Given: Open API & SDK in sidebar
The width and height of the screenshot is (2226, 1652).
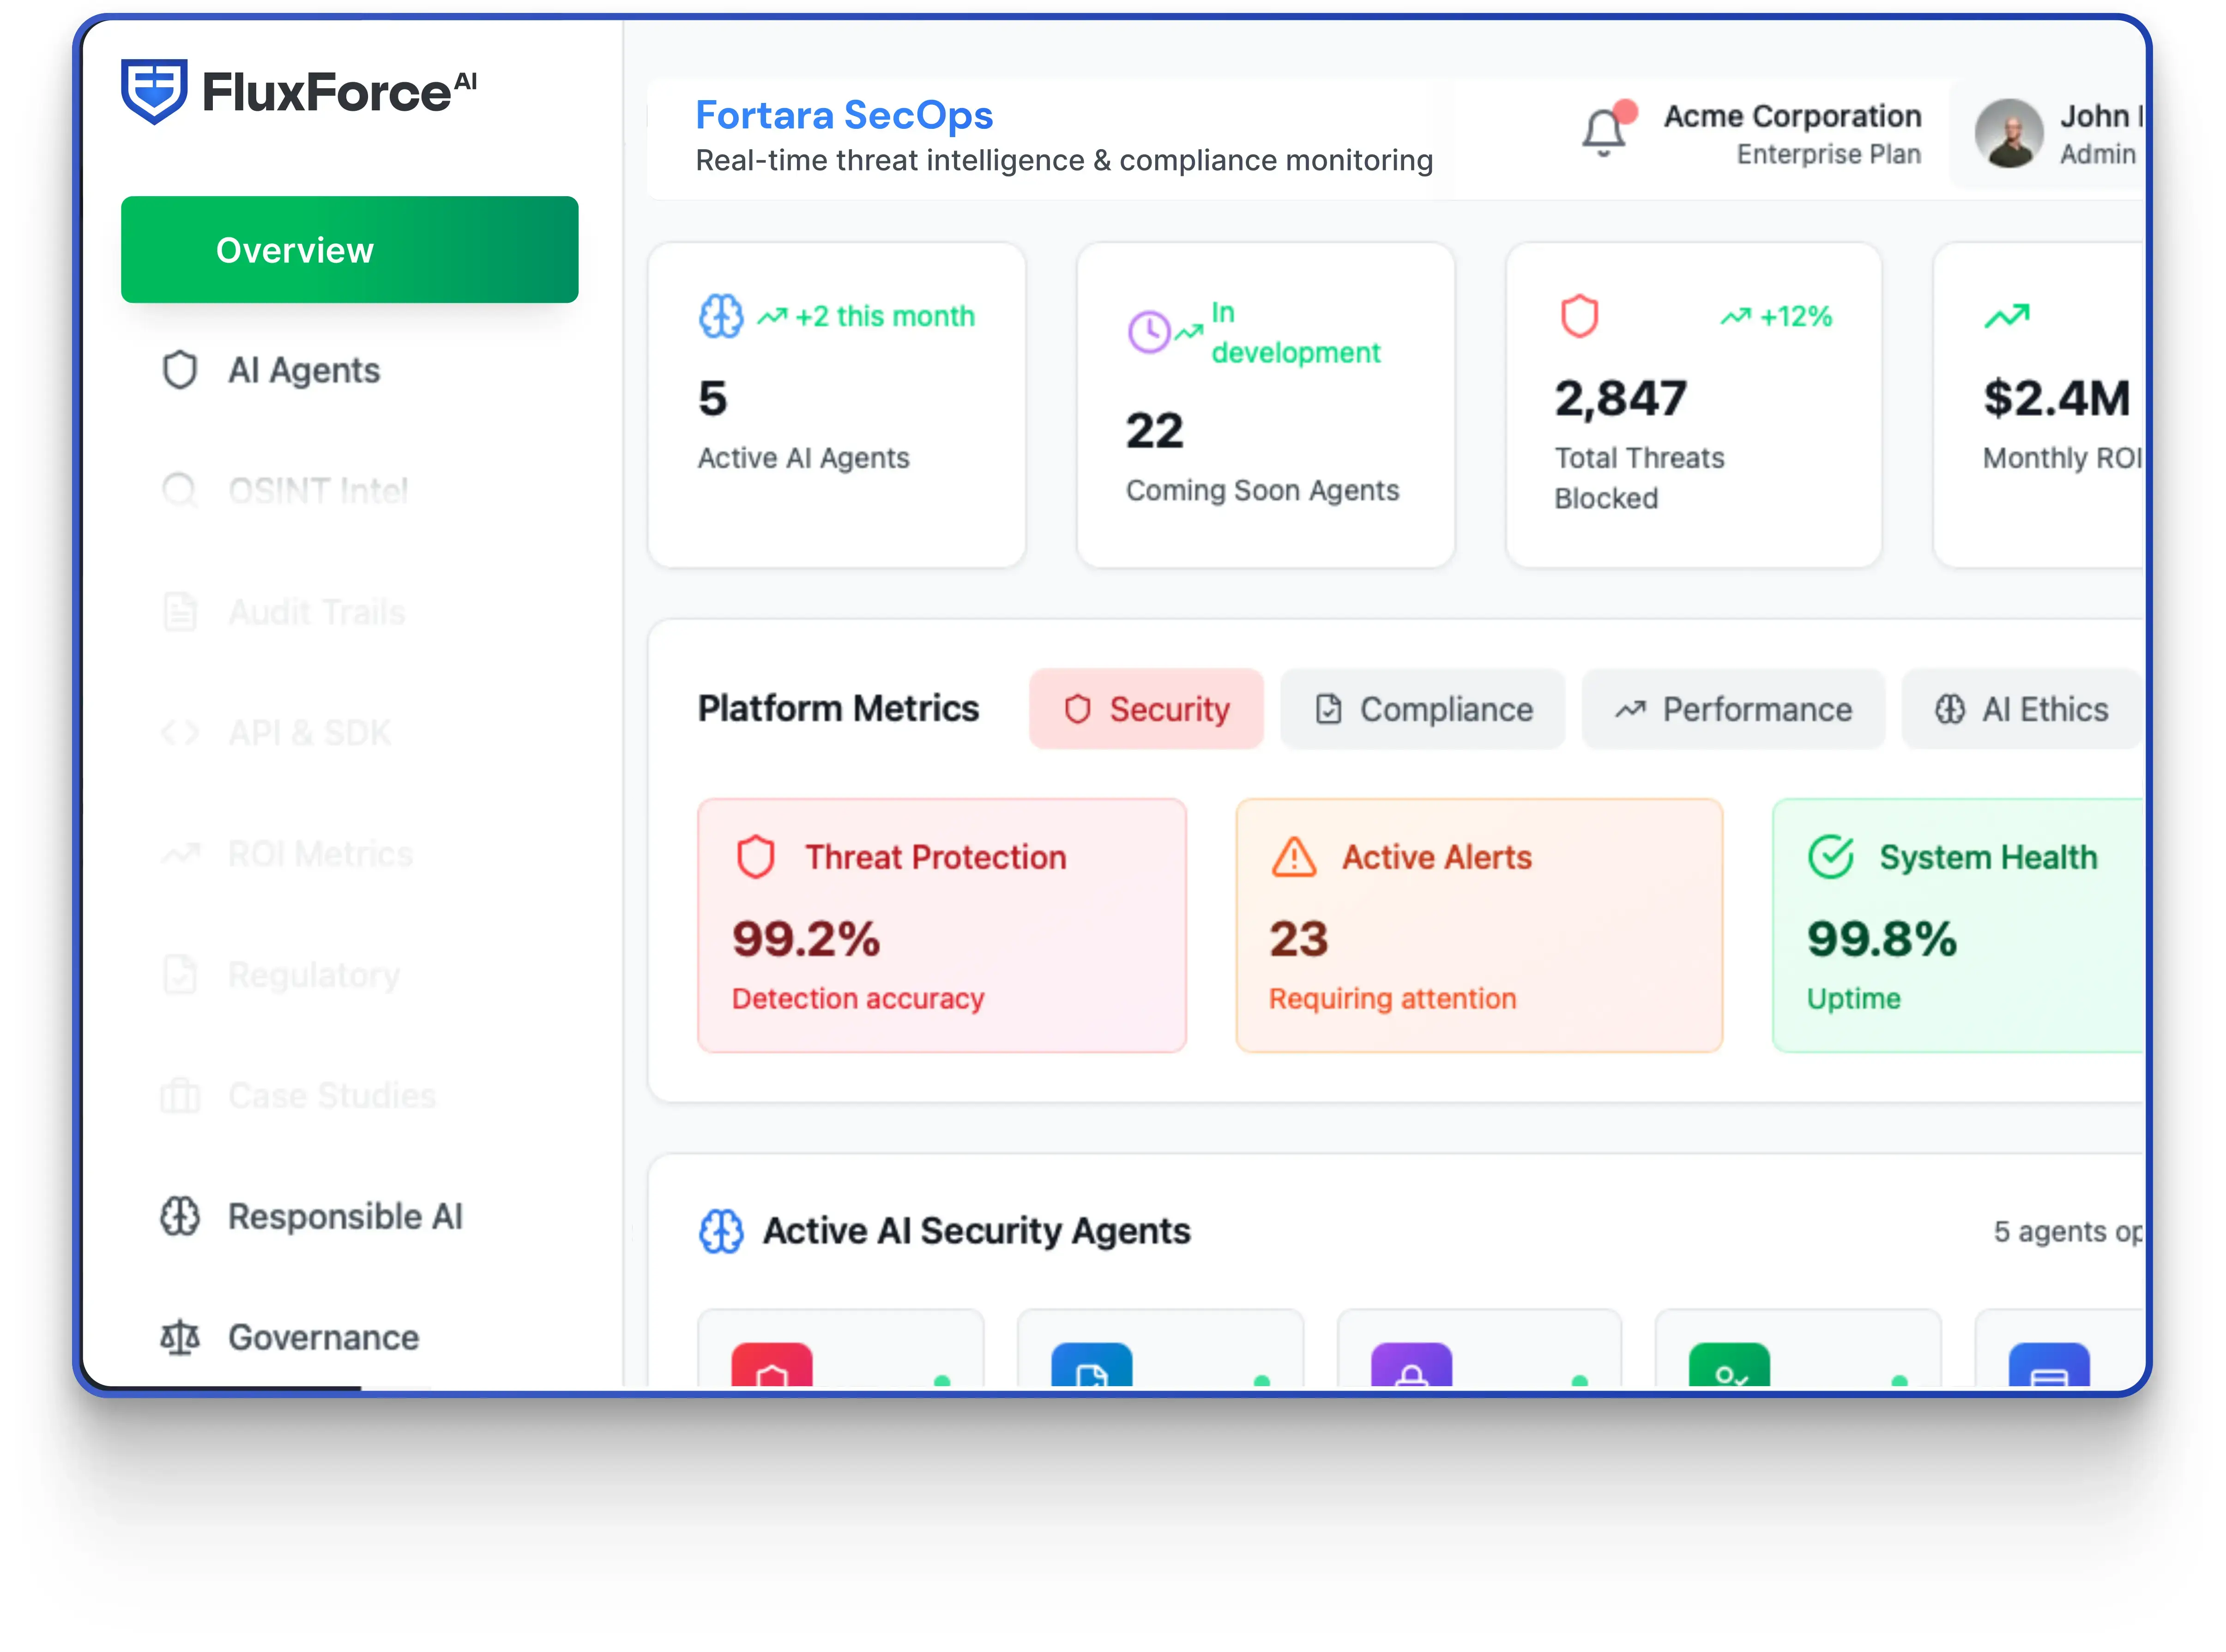Looking at the screenshot, I should [x=309, y=733].
